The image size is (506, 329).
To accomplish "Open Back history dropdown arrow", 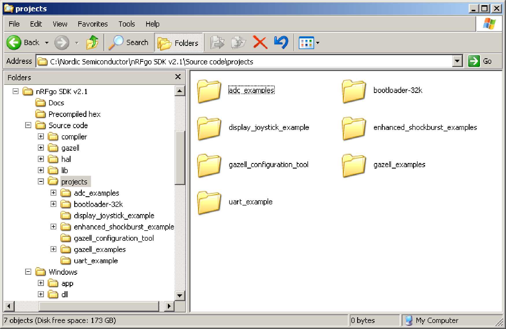I will pyautogui.click(x=47, y=43).
